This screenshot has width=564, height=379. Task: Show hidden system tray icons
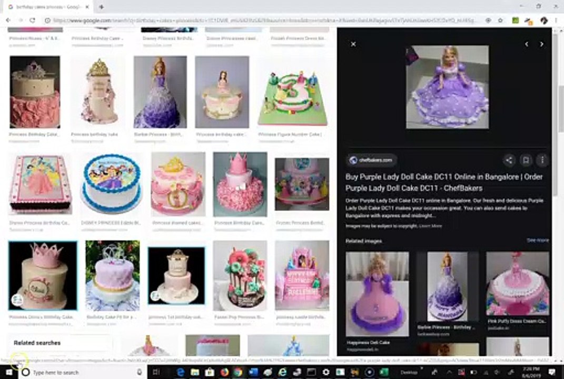pyautogui.click(x=449, y=372)
